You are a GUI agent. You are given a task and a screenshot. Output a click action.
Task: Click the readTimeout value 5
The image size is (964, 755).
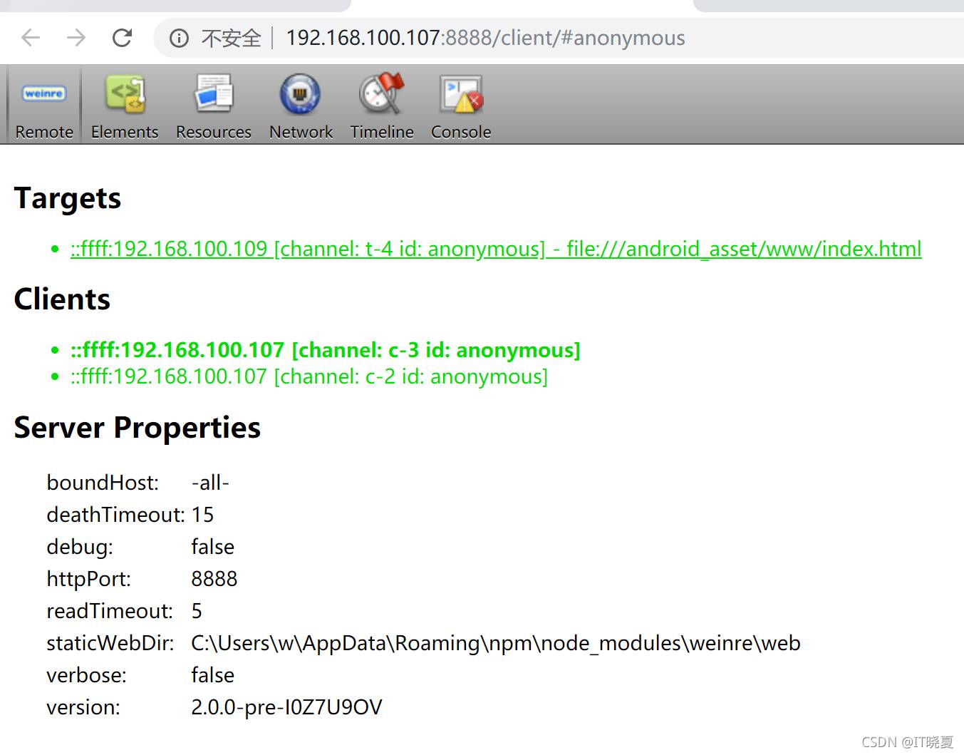(x=197, y=611)
